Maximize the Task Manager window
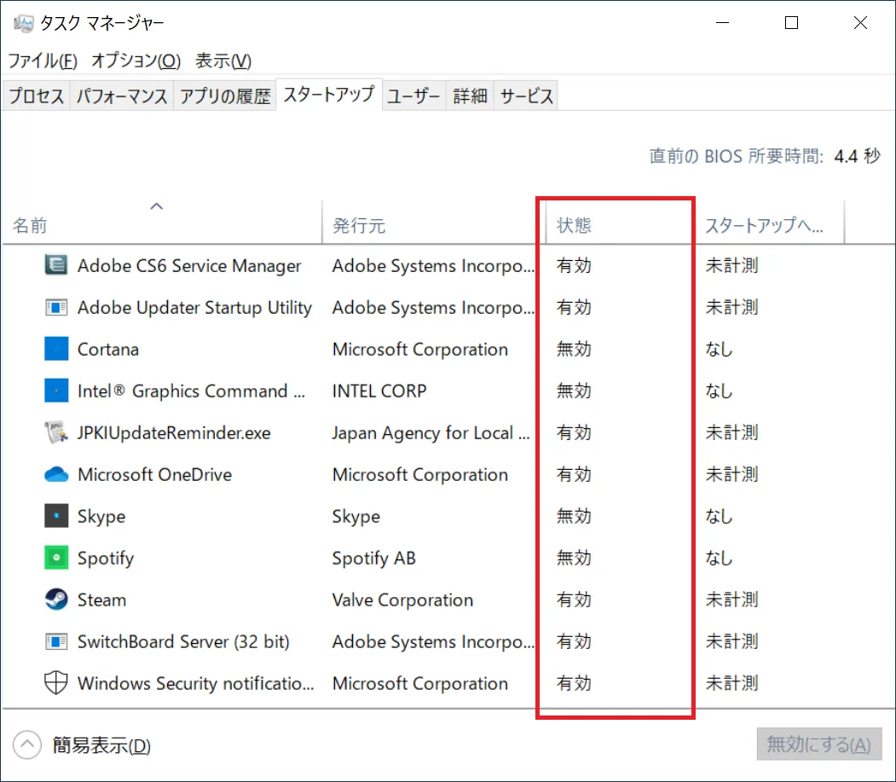Image resolution: width=896 pixels, height=782 pixels. click(791, 23)
